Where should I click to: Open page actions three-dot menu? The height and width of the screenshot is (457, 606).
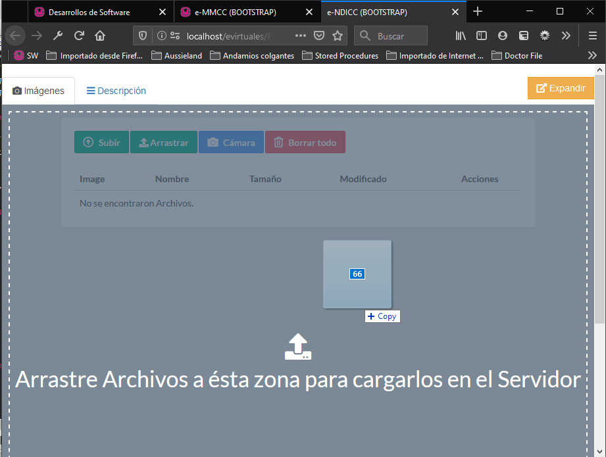click(x=300, y=36)
